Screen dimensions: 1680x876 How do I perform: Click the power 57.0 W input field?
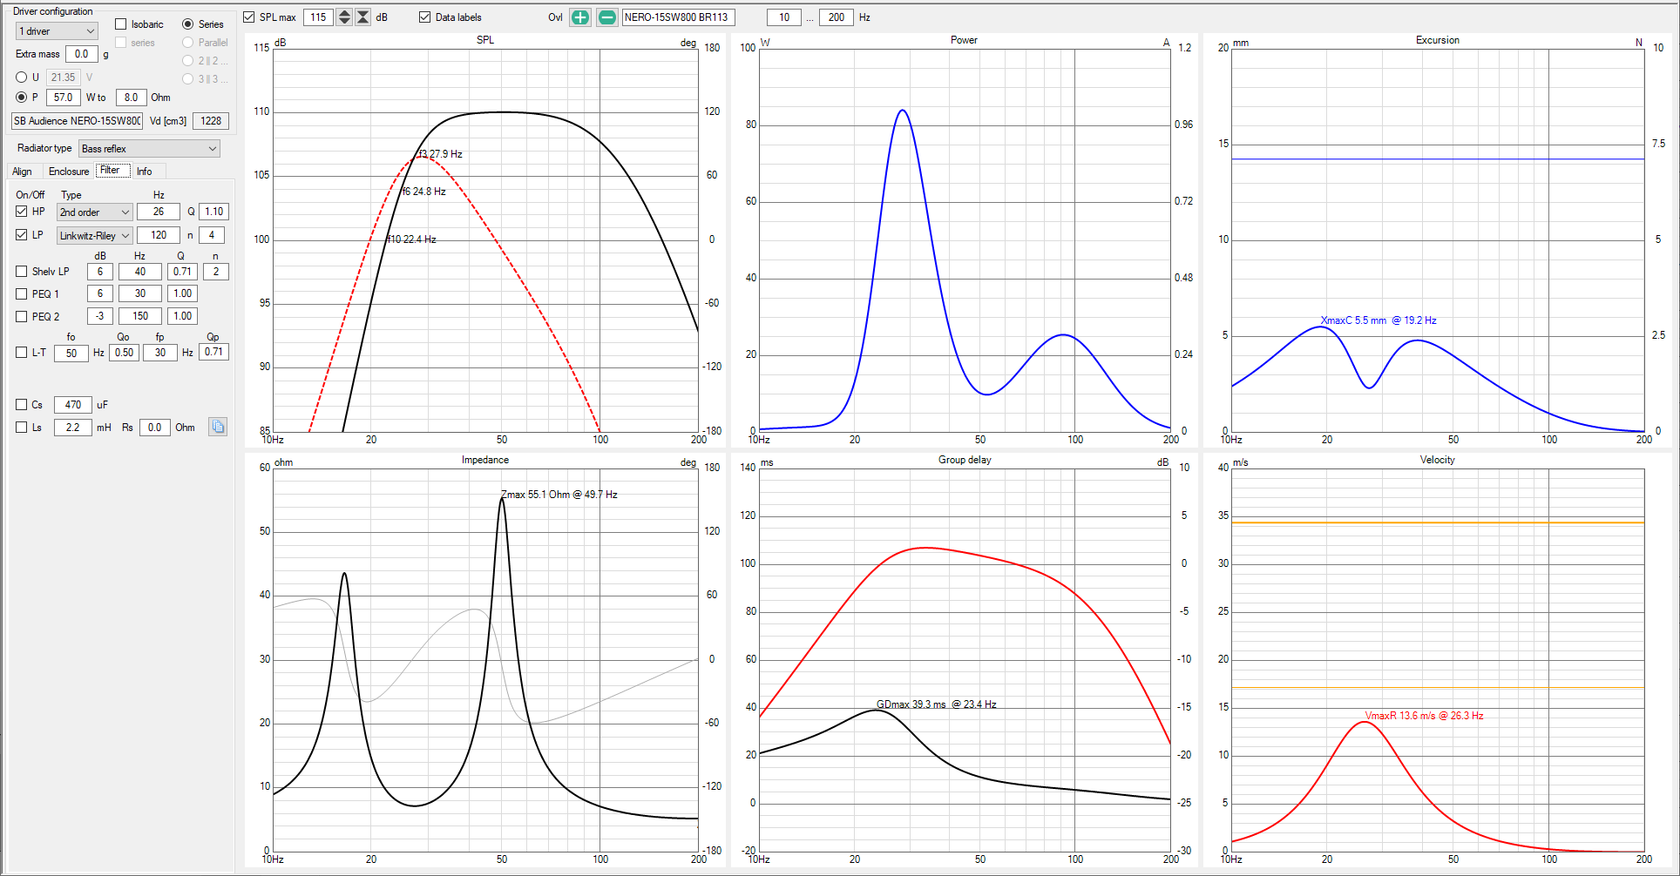(64, 98)
